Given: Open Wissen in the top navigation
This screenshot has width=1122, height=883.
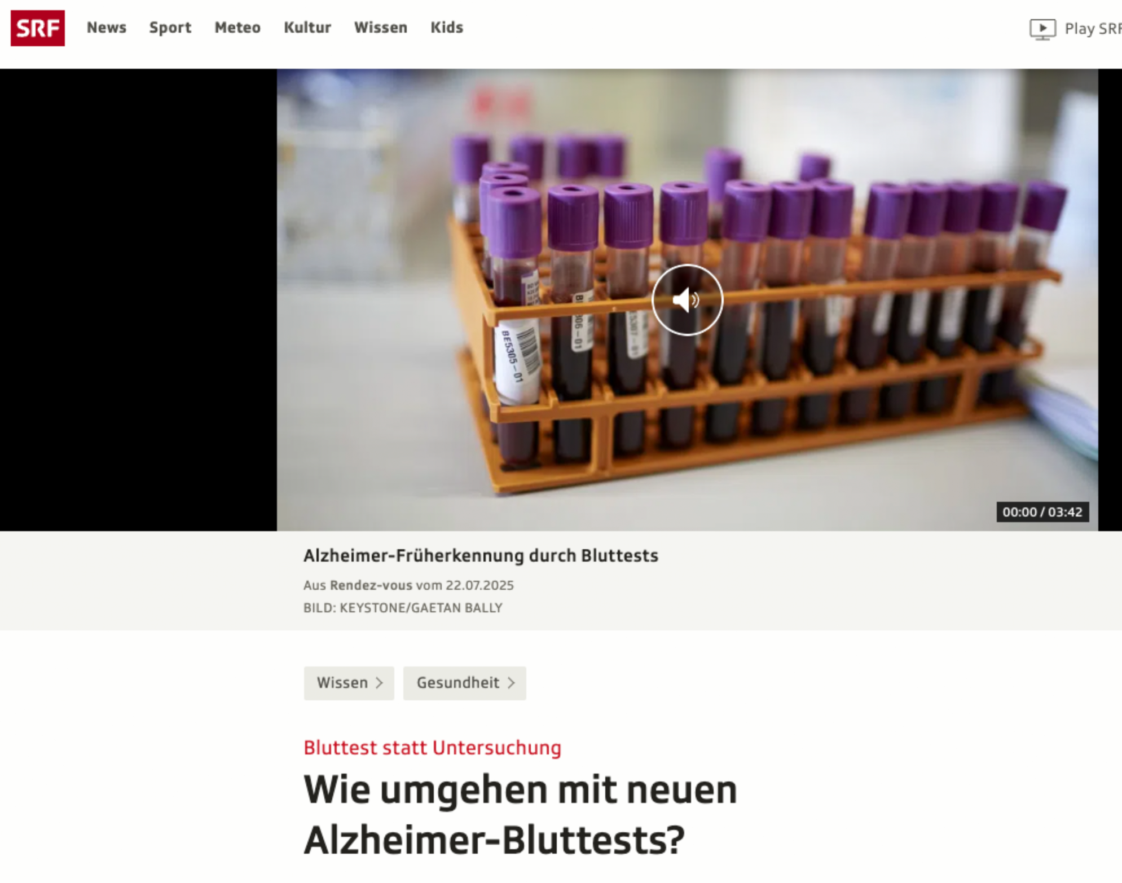Looking at the screenshot, I should (381, 28).
